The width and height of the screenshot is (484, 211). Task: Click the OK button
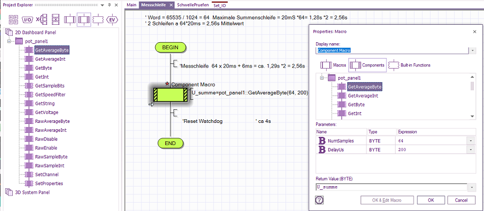pyautogui.click(x=431, y=200)
